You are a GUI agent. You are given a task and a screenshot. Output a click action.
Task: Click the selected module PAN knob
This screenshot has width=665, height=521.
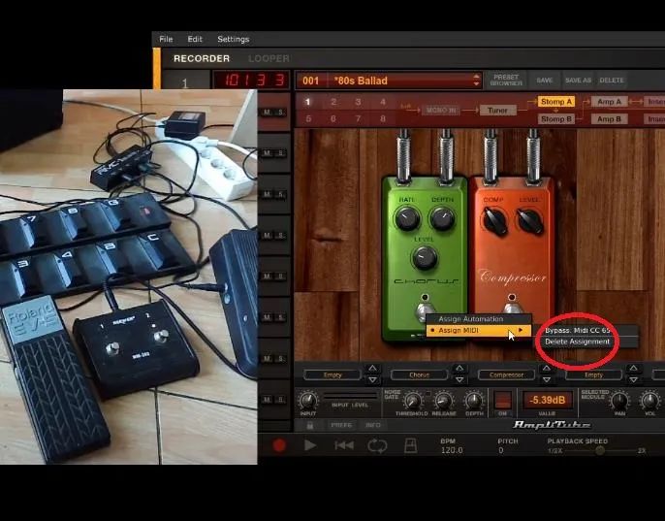(619, 401)
